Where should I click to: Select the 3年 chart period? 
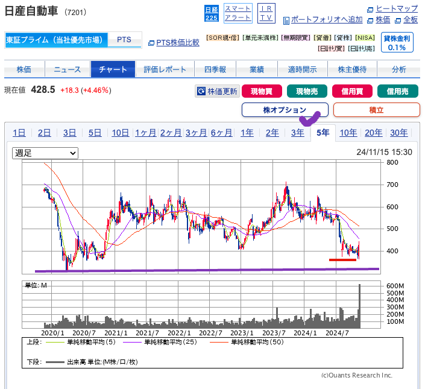[298, 133]
